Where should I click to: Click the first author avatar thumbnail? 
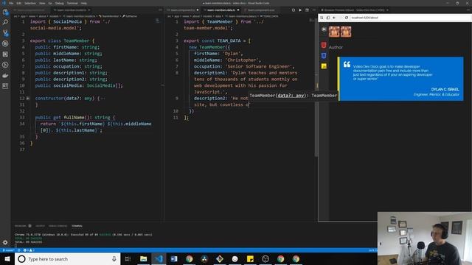(x=334, y=32)
